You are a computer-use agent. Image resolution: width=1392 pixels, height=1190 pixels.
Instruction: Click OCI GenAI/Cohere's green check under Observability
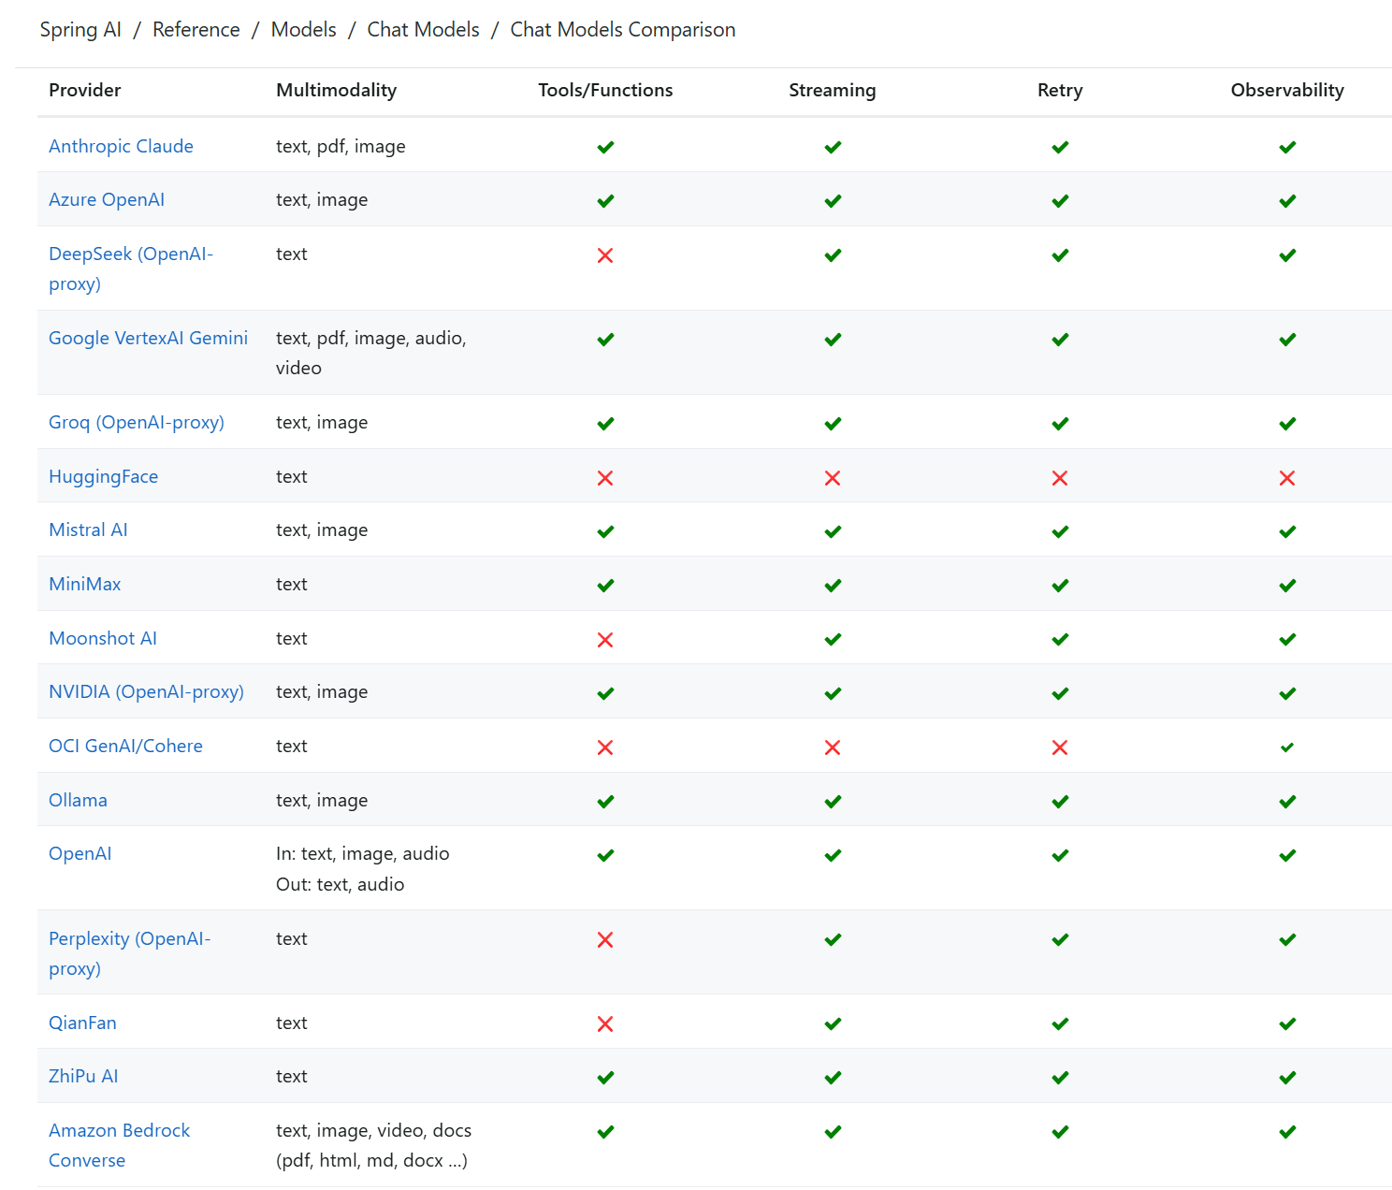pos(1287,747)
